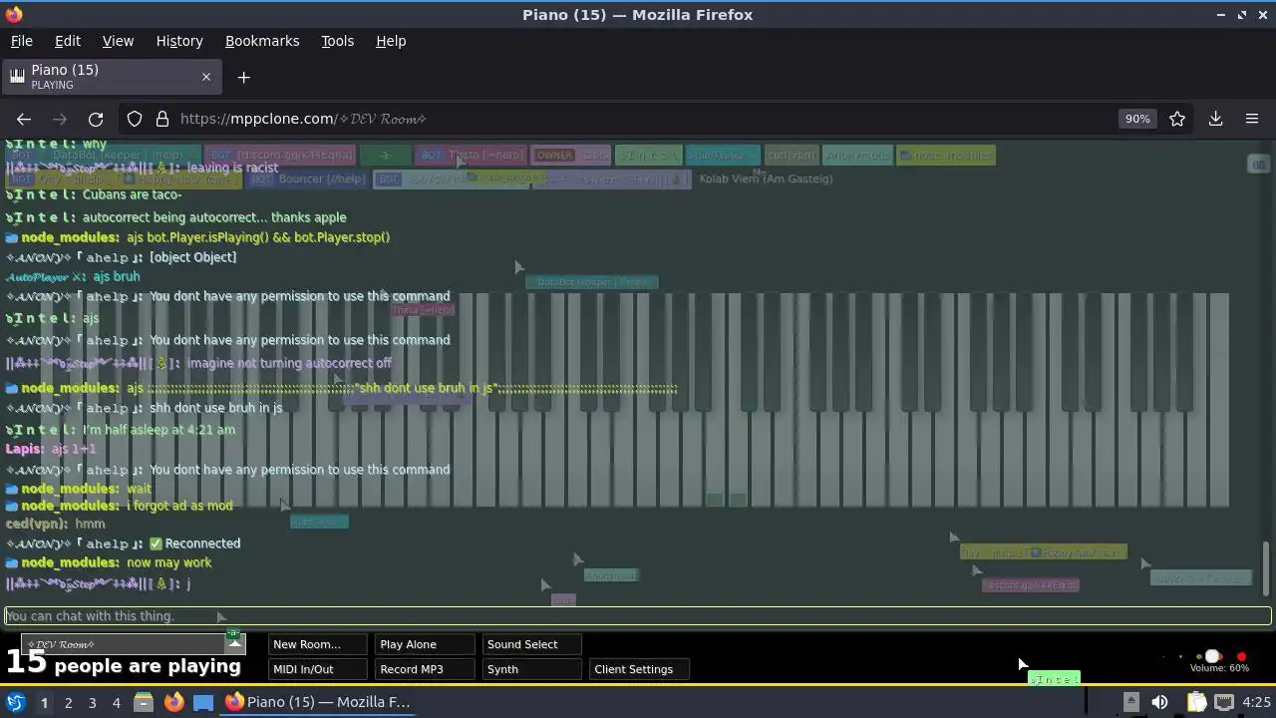Click the OWNER Lapis player tag
1276x718 pixels.
pos(571,156)
